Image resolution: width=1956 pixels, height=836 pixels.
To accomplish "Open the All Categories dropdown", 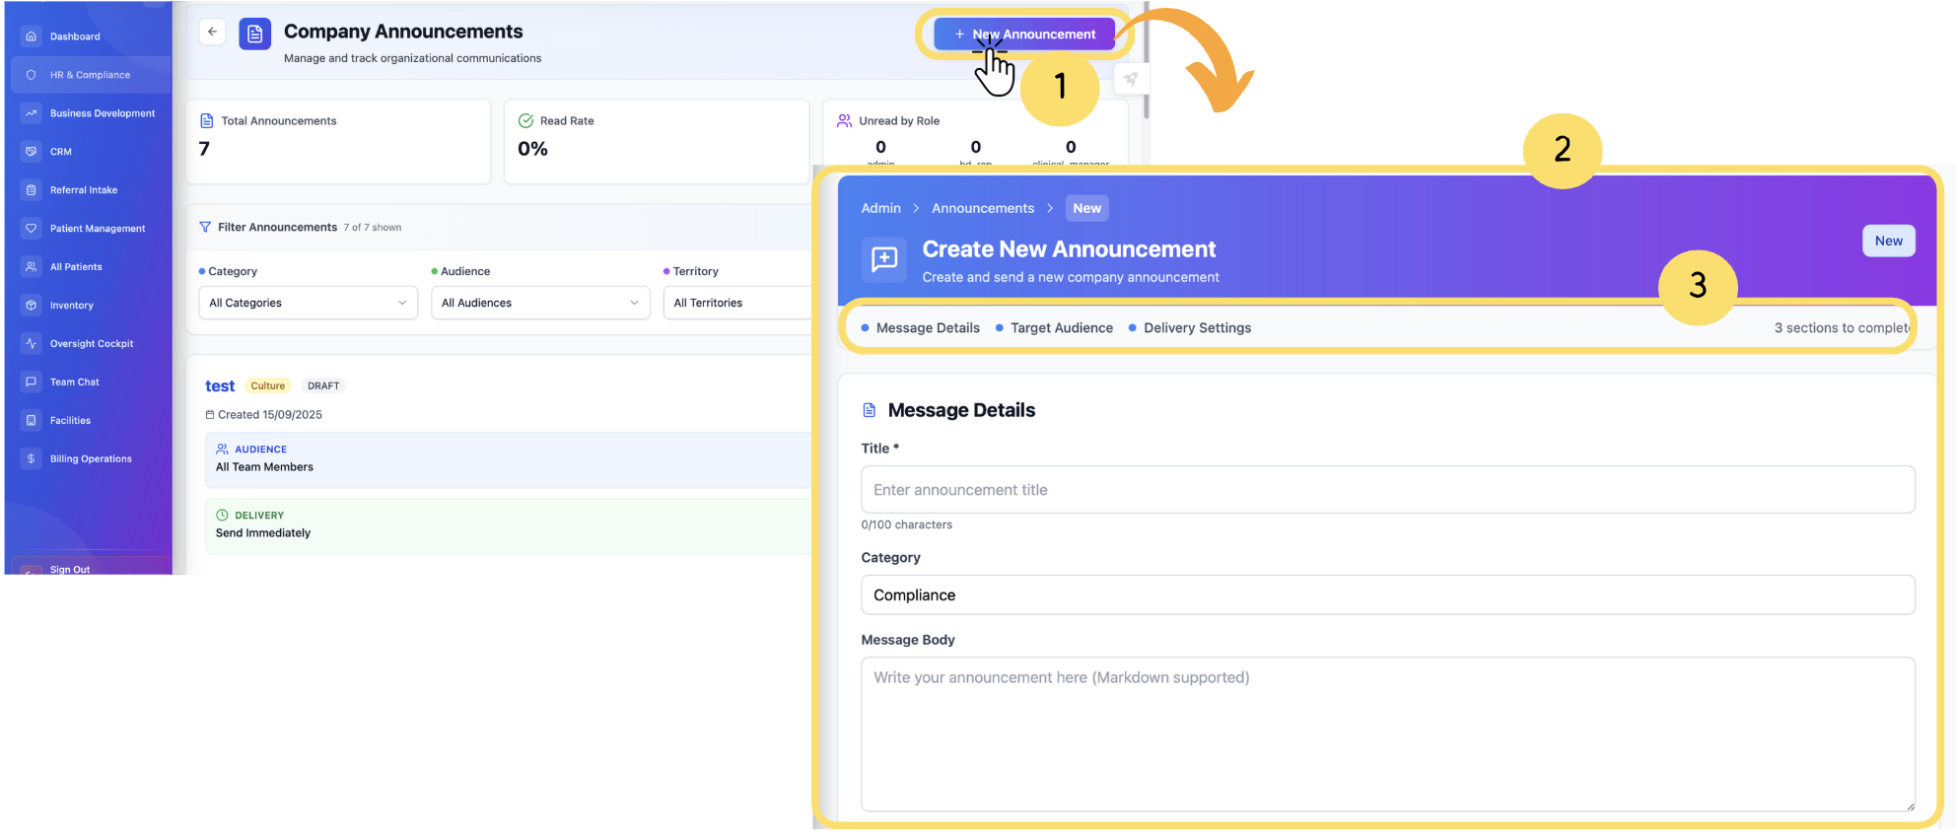I will click(308, 303).
